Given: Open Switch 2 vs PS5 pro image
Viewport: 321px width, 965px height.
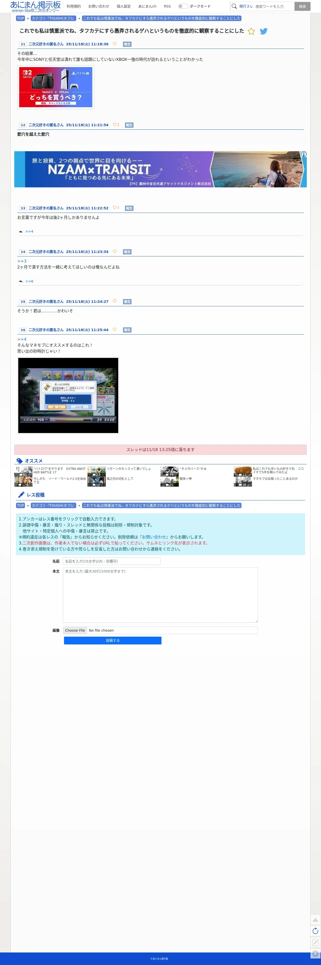Looking at the screenshot, I should point(56,87).
